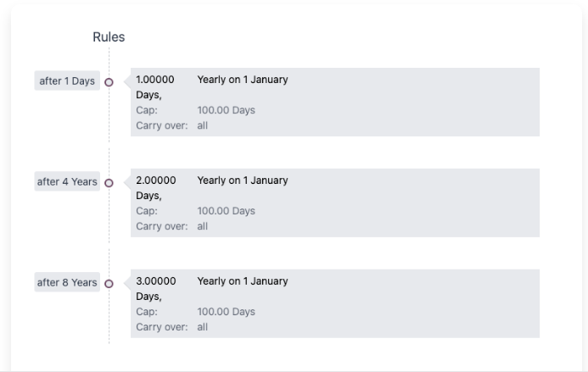Click carry over "all" value in first rule
Screen dimensions: 588x372
pyautogui.click(x=203, y=125)
